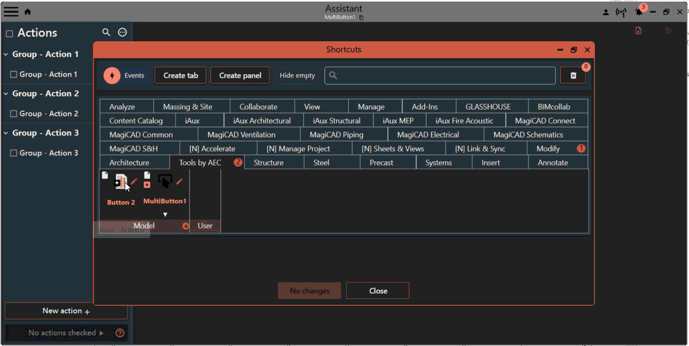This screenshot has width=689, height=346.
Task: Open the notifications bell
Action: pos(639,12)
